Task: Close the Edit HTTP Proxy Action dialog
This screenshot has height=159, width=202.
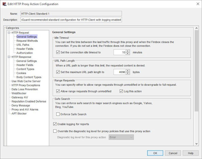Action: [x=198, y=4]
